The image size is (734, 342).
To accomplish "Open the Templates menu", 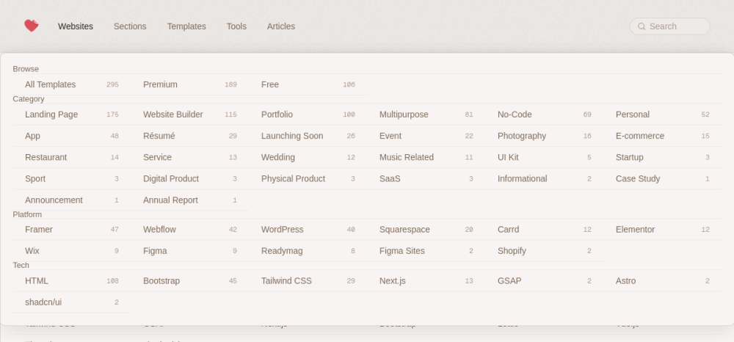I will tap(186, 26).
